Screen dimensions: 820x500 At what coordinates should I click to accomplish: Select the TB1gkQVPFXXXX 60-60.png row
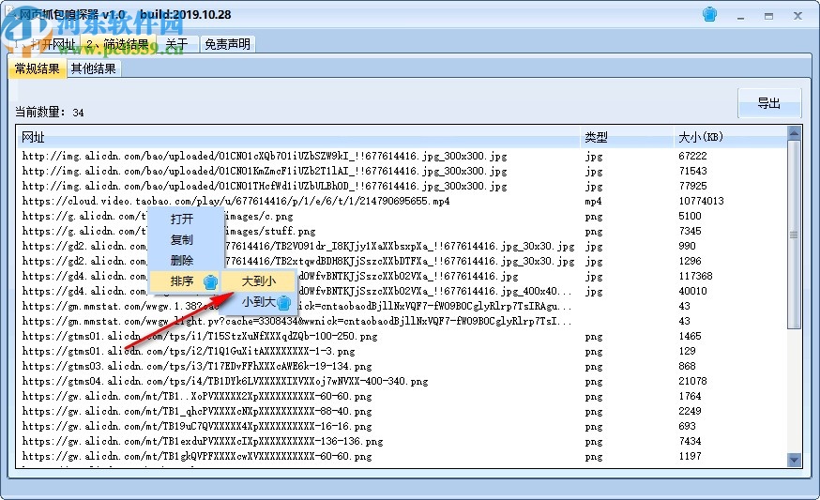(x=402, y=456)
